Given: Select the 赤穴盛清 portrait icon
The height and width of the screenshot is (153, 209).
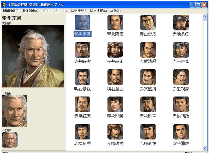Looking at the screenshot, I should (x=148, y=77).
